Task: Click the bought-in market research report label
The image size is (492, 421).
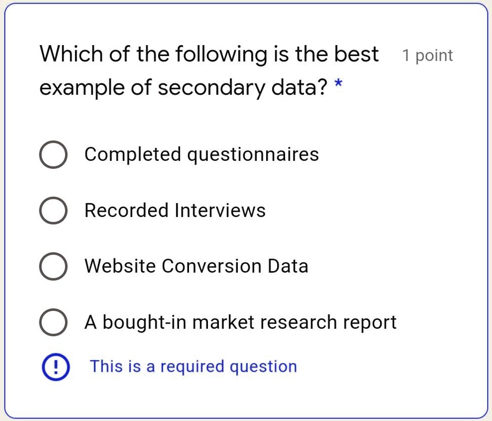Action: (240, 322)
